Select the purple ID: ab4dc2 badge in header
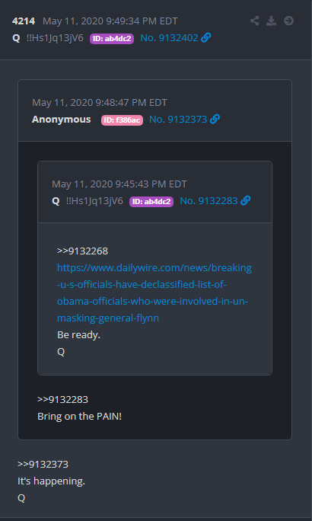Screen dimensions: 312x521 (x=112, y=39)
